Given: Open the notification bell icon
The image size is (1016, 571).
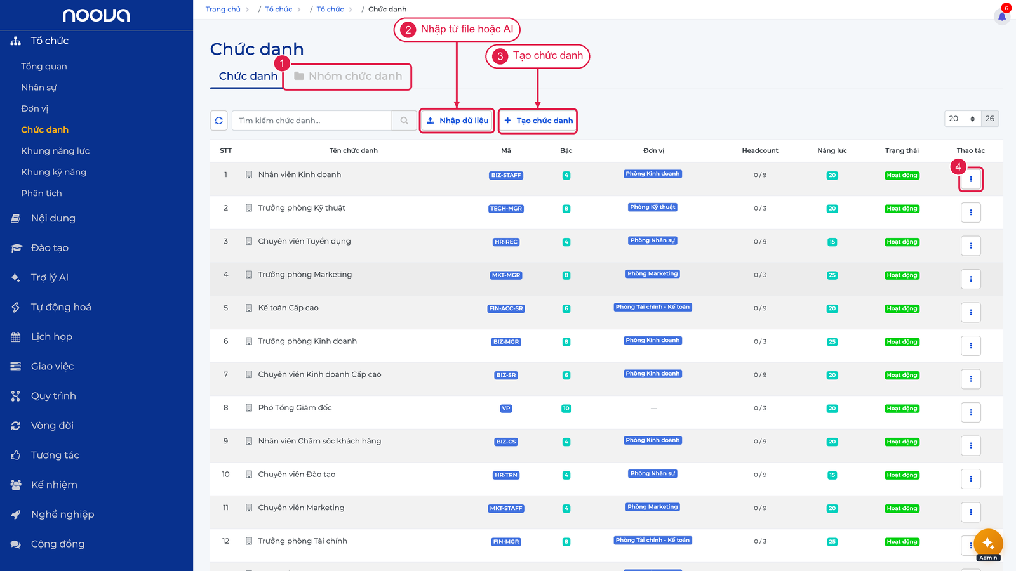Looking at the screenshot, I should [1002, 16].
